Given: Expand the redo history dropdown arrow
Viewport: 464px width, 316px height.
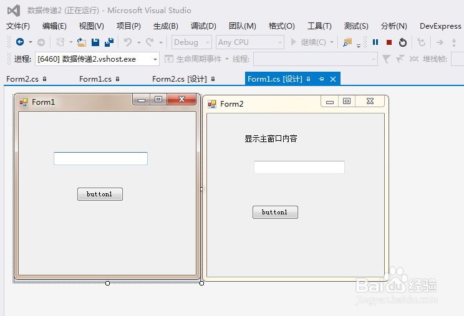Looking at the screenshot, I should point(161,42).
